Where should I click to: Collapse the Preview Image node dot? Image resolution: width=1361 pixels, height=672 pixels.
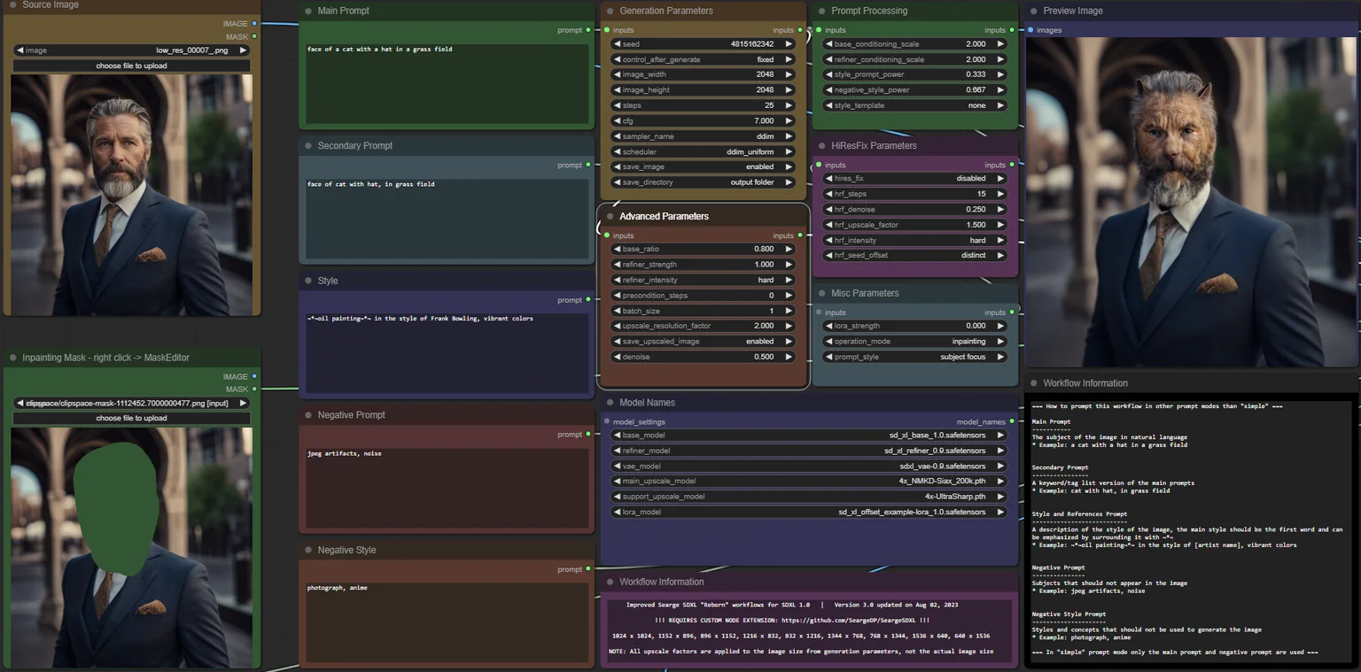coord(1034,11)
